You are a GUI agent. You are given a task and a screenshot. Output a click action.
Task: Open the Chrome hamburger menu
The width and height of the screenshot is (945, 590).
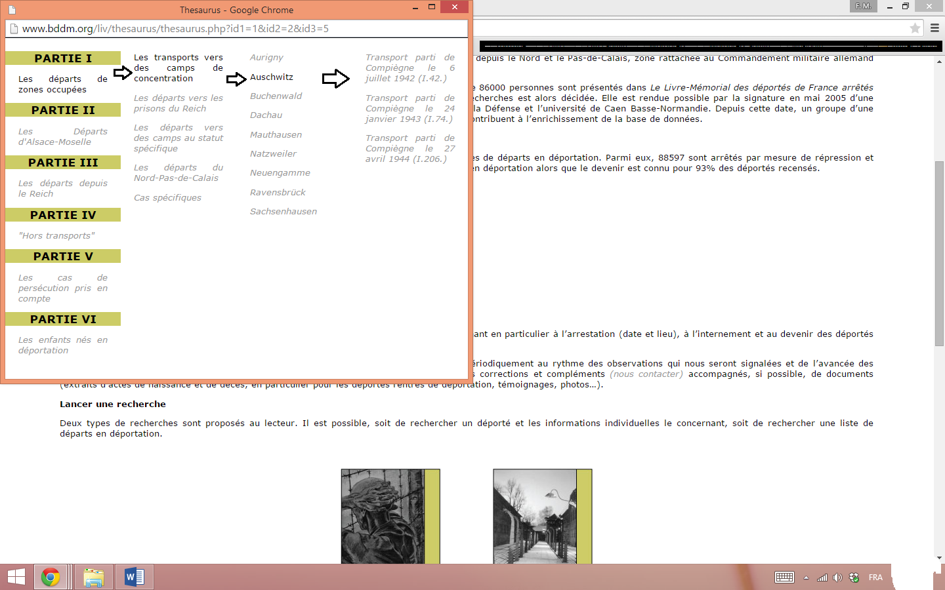(934, 28)
